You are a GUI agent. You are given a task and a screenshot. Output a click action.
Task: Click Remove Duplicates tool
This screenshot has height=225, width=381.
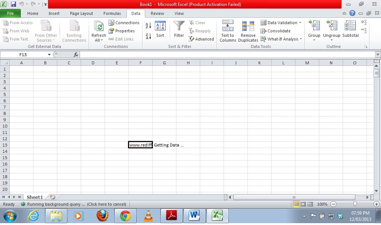click(x=248, y=31)
